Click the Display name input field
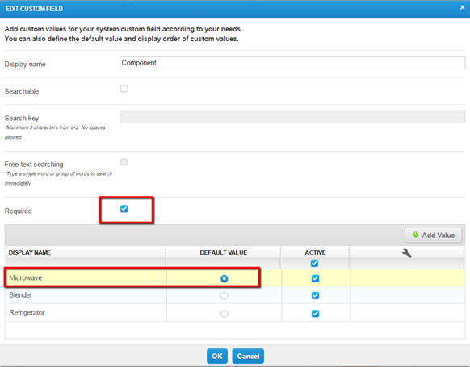This screenshot has height=367, width=470. [292, 63]
